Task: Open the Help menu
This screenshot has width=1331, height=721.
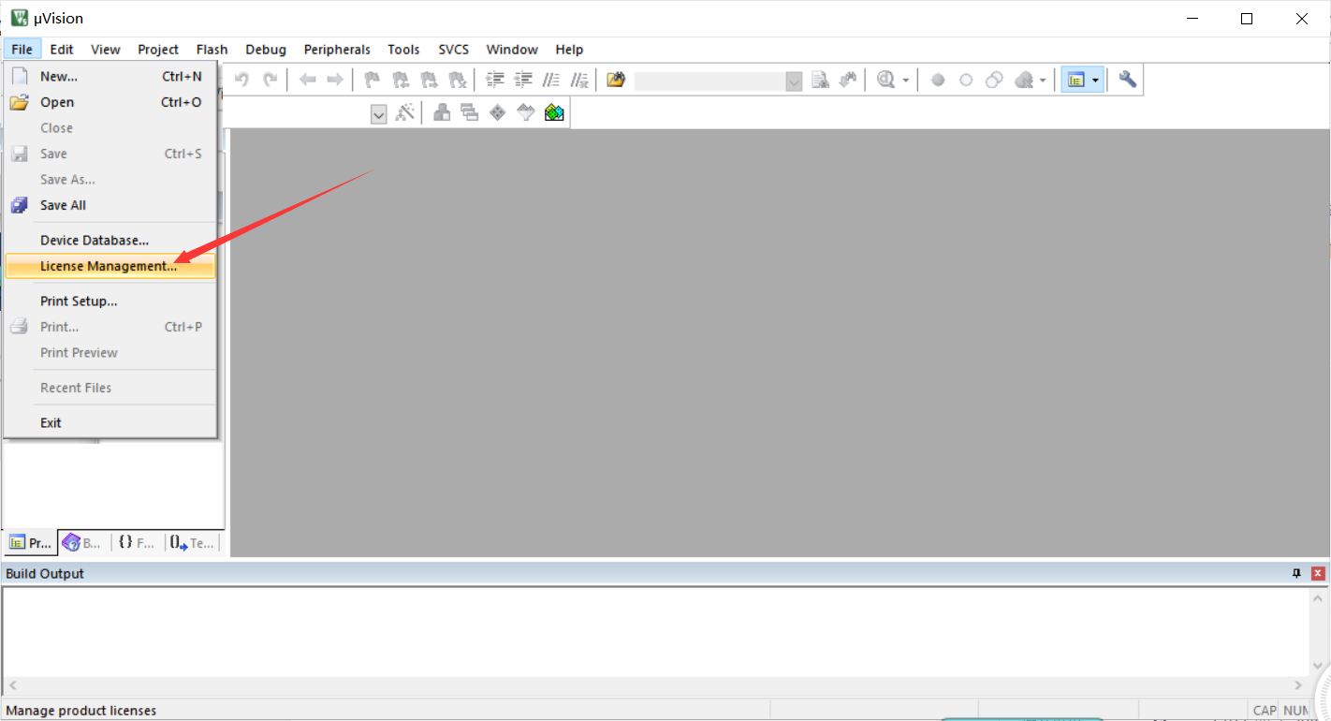Action: coord(569,50)
